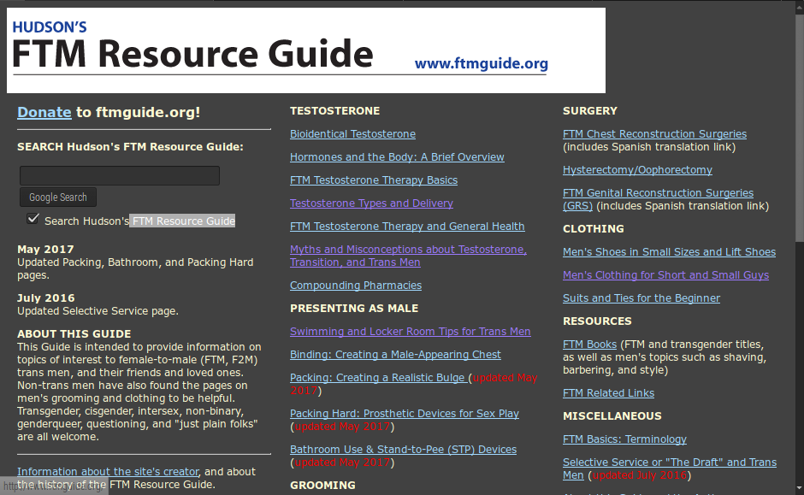This screenshot has width=804, height=495.
Task: Click the scrollbar down arrow
Action: (800, 489)
